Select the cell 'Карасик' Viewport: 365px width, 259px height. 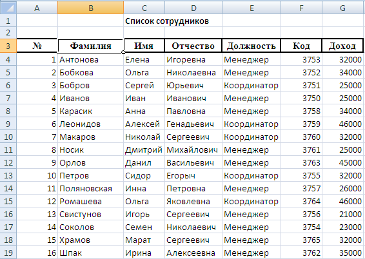click(x=90, y=111)
